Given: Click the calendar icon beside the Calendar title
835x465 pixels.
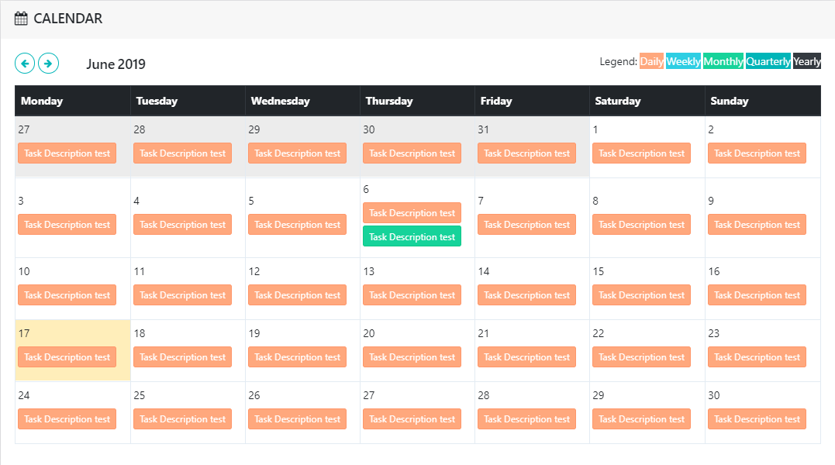Looking at the screenshot, I should (22, 19).
